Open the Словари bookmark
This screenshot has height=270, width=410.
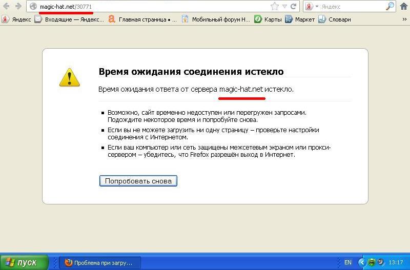click(335, 19)
